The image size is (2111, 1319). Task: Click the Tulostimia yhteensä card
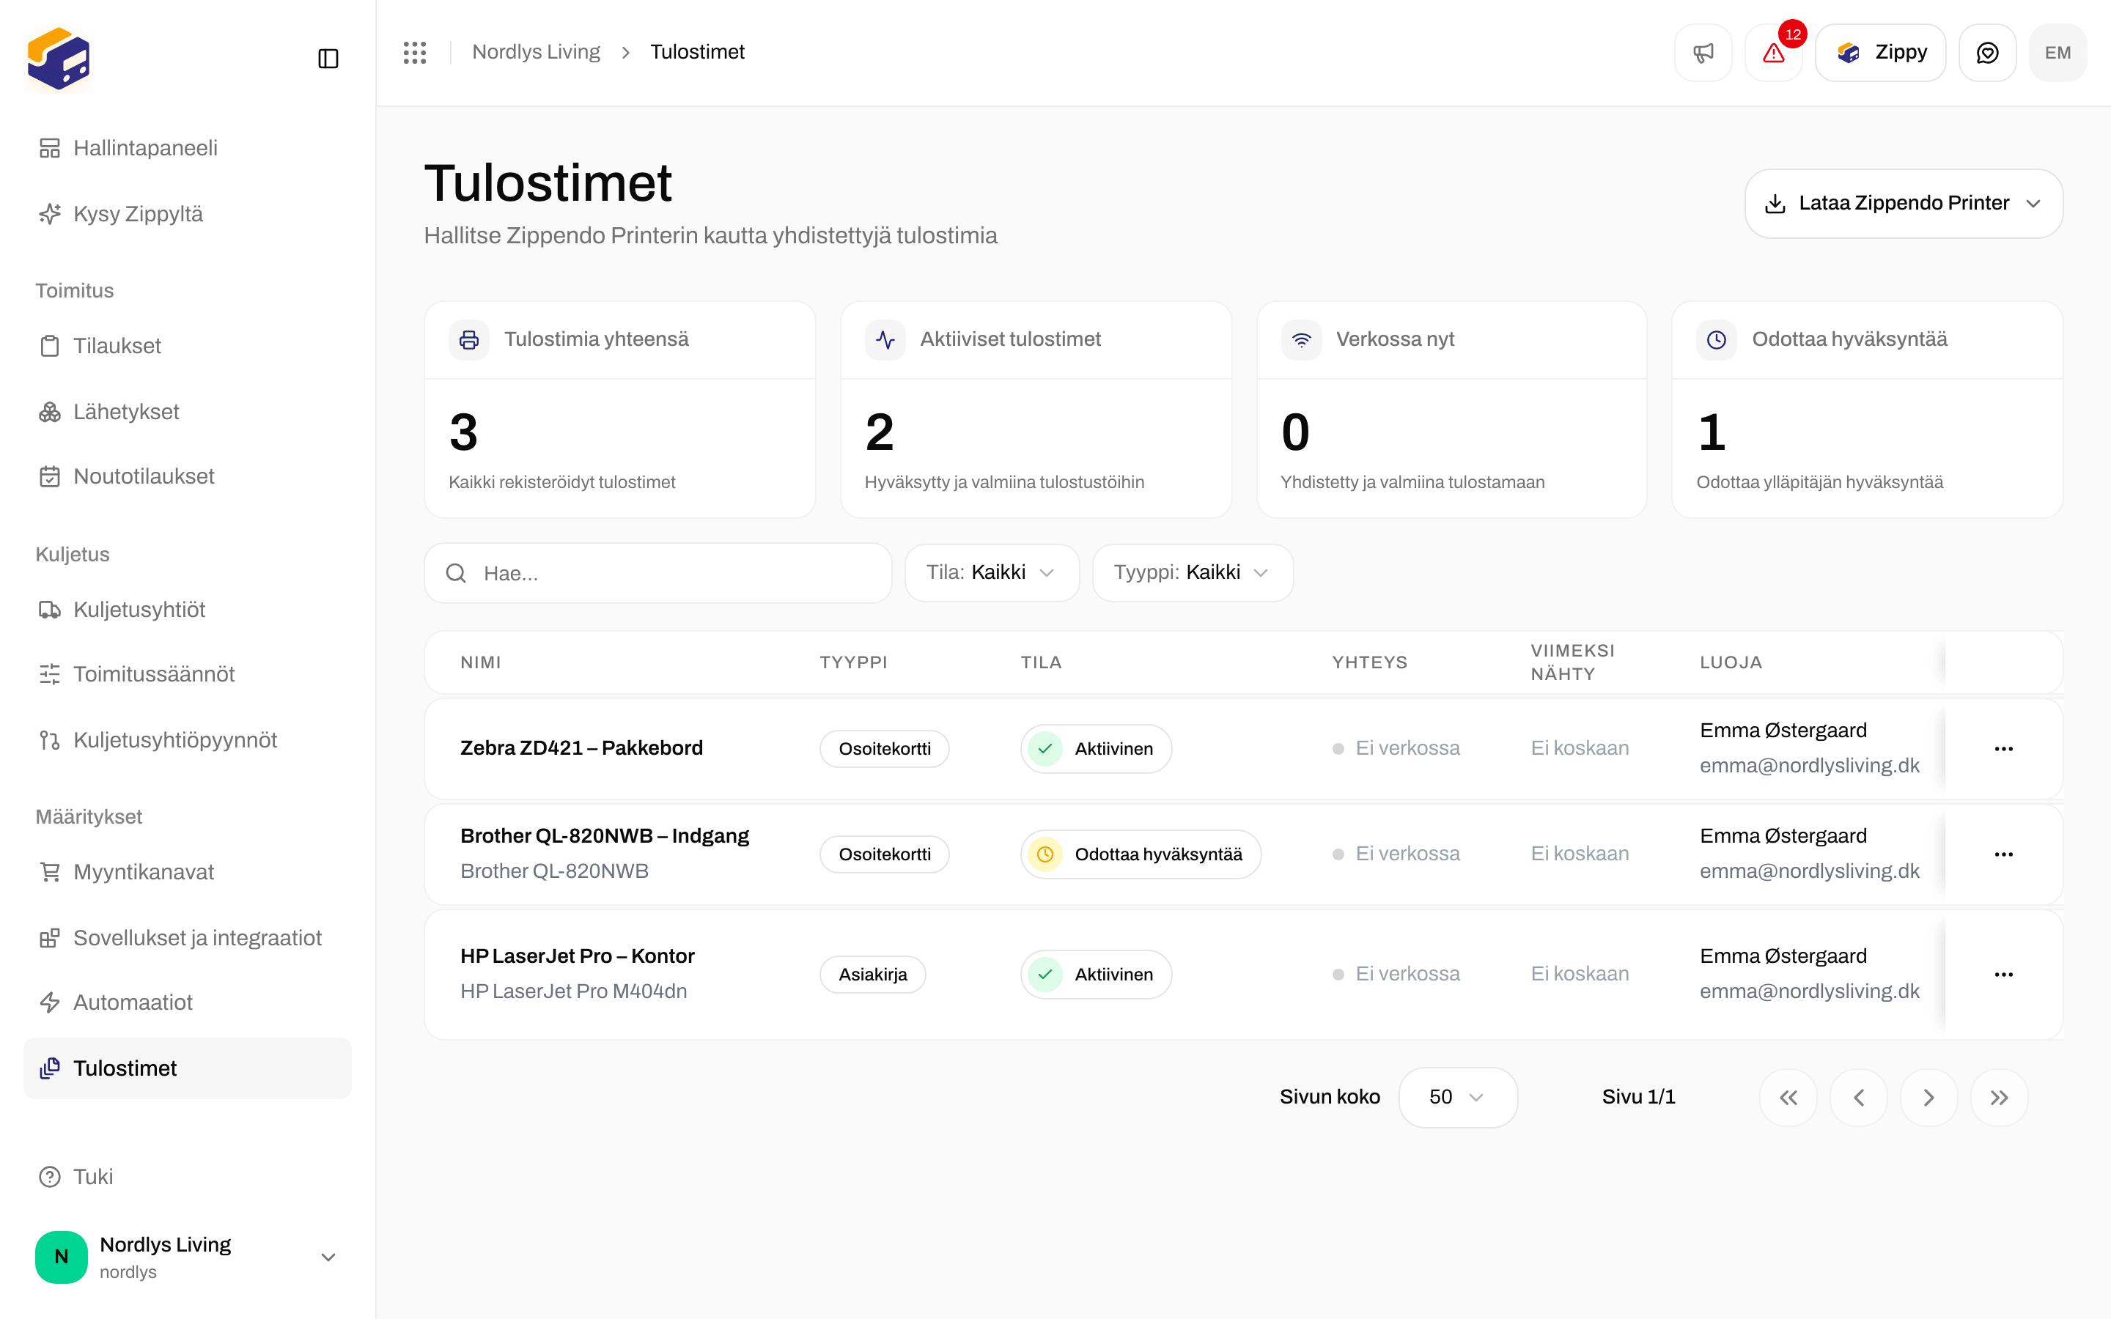[619, 410]
